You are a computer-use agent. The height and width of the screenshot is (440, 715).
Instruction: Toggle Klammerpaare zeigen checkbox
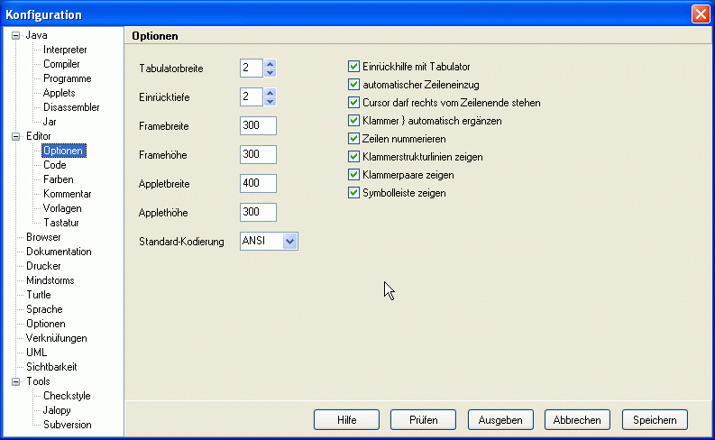pos(354,175)
